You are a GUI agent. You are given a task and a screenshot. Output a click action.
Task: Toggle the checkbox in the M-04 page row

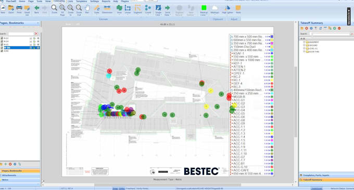pyautogui.click(x=31, y=42)
